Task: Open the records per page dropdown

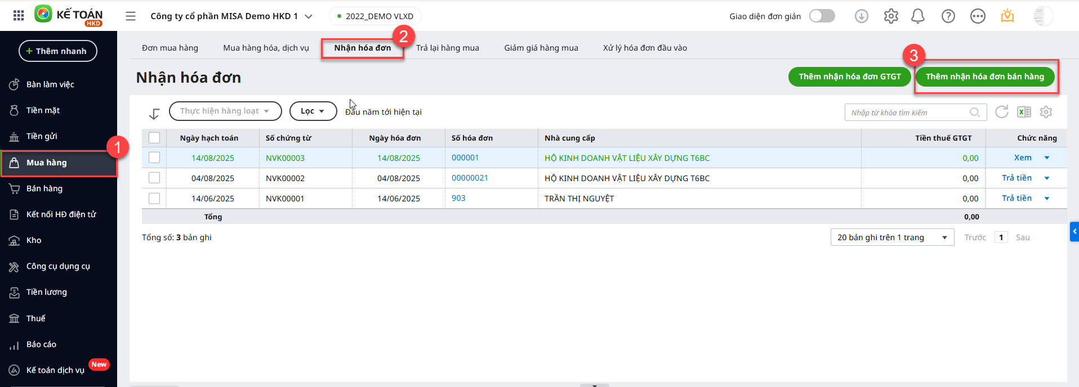Action: pos(892,237)
